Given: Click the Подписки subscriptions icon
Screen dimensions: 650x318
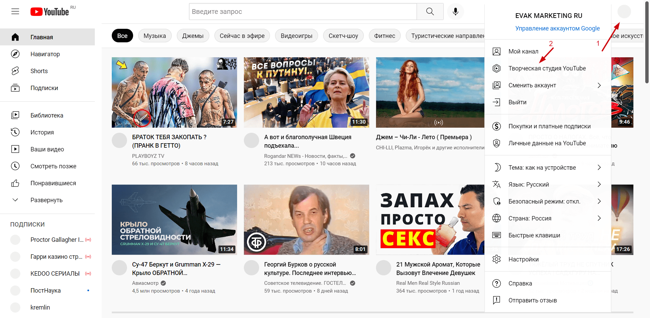Looking at the screenshot, I should [x=15, y=88].
